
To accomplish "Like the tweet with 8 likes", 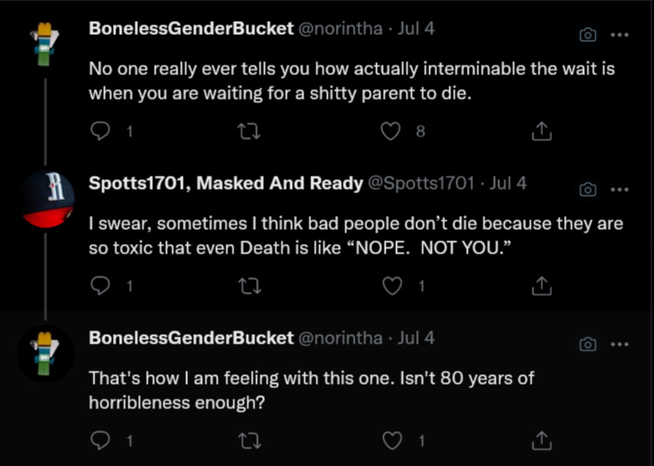I will (391, 131).
